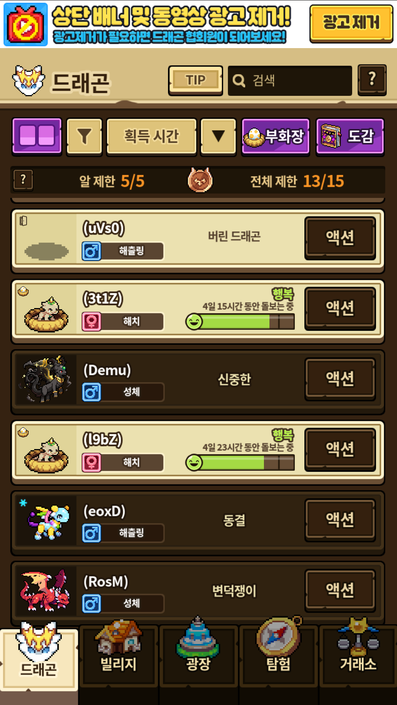Open help with the top question mark
Viewport: 397px width, 705px height.
tap(372, 80)
